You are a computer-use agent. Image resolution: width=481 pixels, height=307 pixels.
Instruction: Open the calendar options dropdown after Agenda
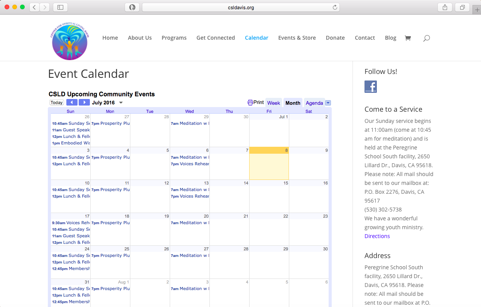tap(328, 103)
